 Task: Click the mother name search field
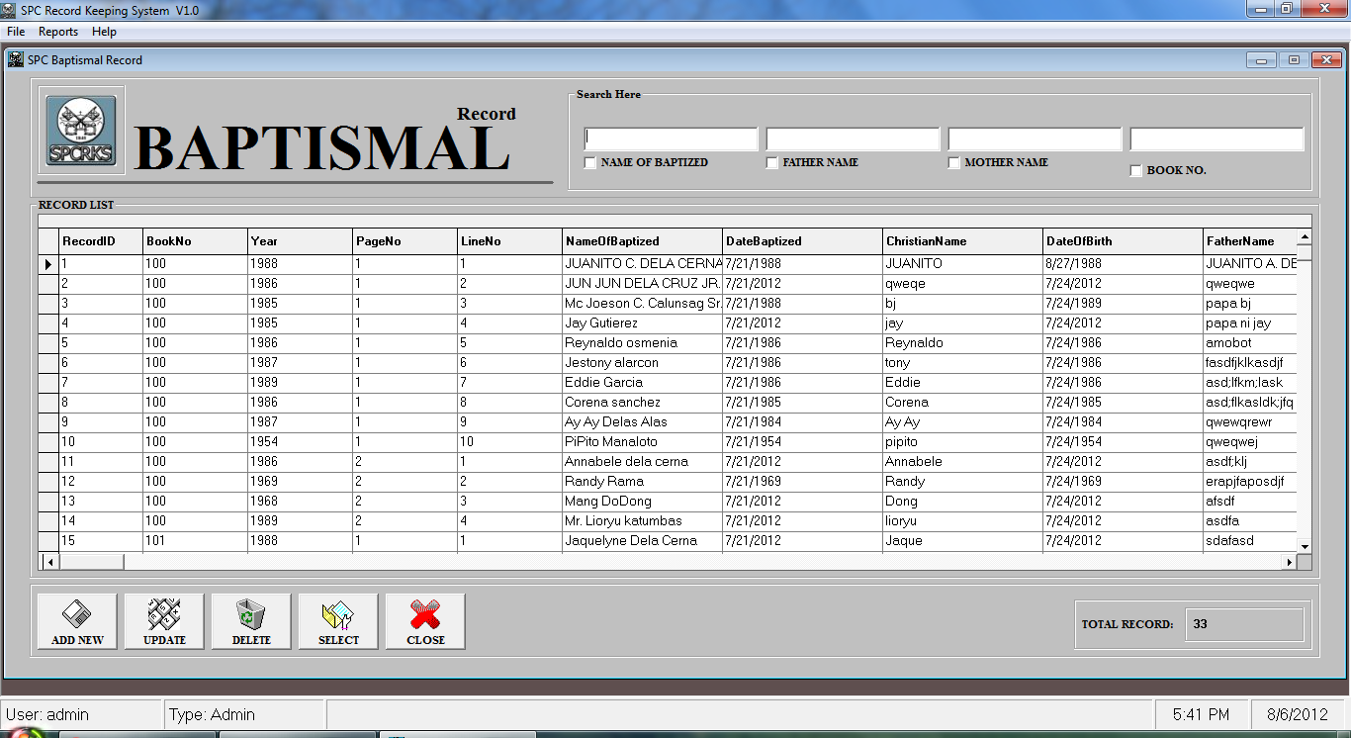point(1035,138)
